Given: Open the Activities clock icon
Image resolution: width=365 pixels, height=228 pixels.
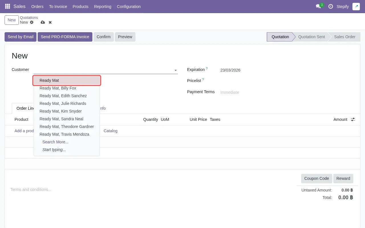Looking at the screenshot, I should [x=330, y=6].
